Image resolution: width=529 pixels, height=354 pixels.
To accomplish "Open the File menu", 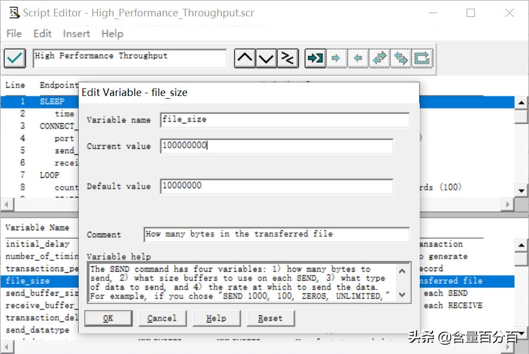I will click(14, 34).
